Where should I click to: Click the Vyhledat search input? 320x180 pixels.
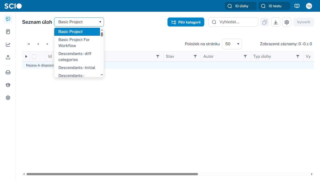(x=233, y=22)
